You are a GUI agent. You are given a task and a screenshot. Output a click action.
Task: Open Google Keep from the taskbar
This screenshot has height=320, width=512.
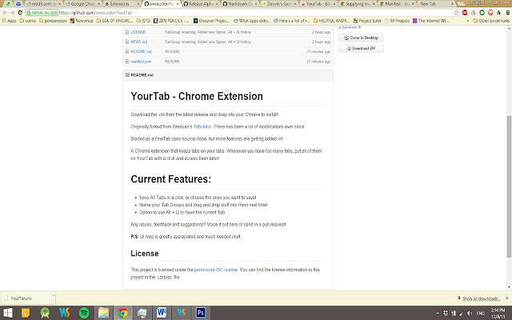pyautogui.click(x=26, y=313)
